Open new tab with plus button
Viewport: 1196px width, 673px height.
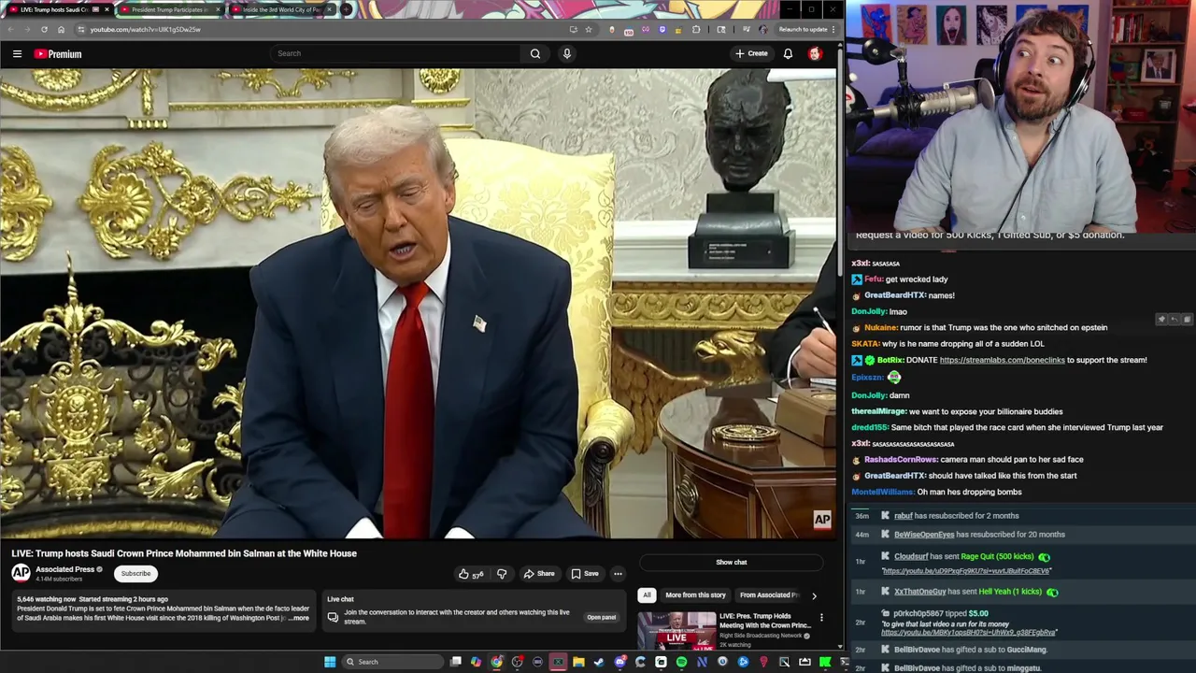coord(346,9)
